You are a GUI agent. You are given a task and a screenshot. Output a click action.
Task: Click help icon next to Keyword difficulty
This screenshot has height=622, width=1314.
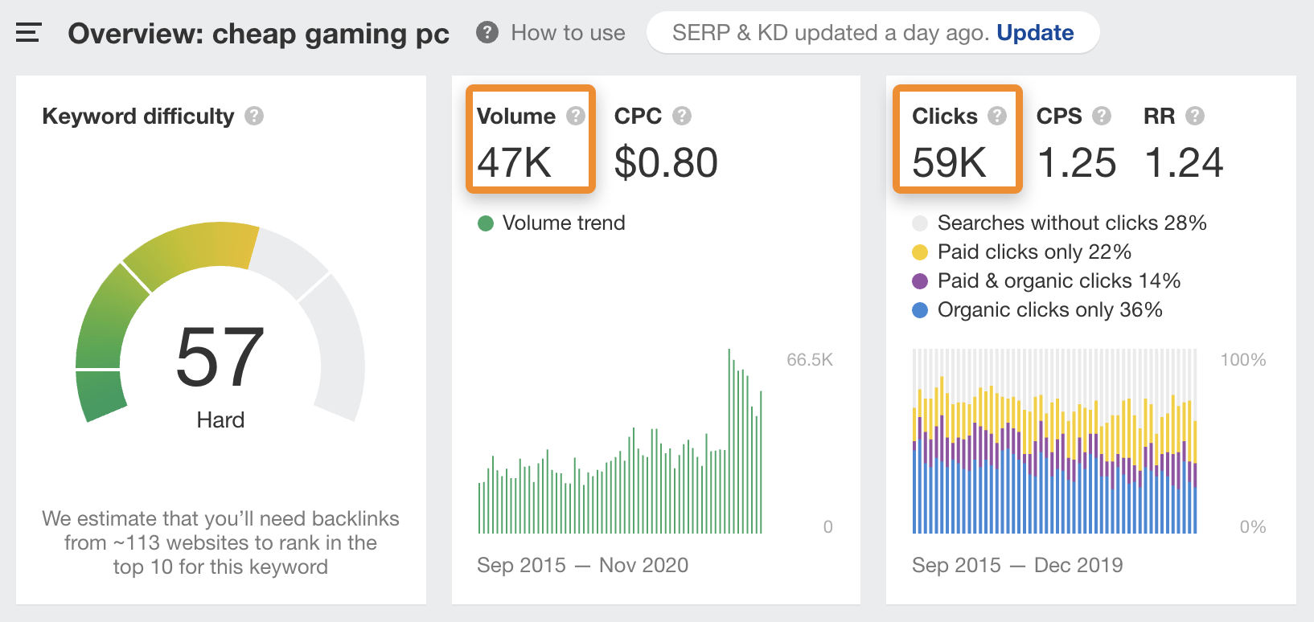pyautogui.click(x=254, y=116)
